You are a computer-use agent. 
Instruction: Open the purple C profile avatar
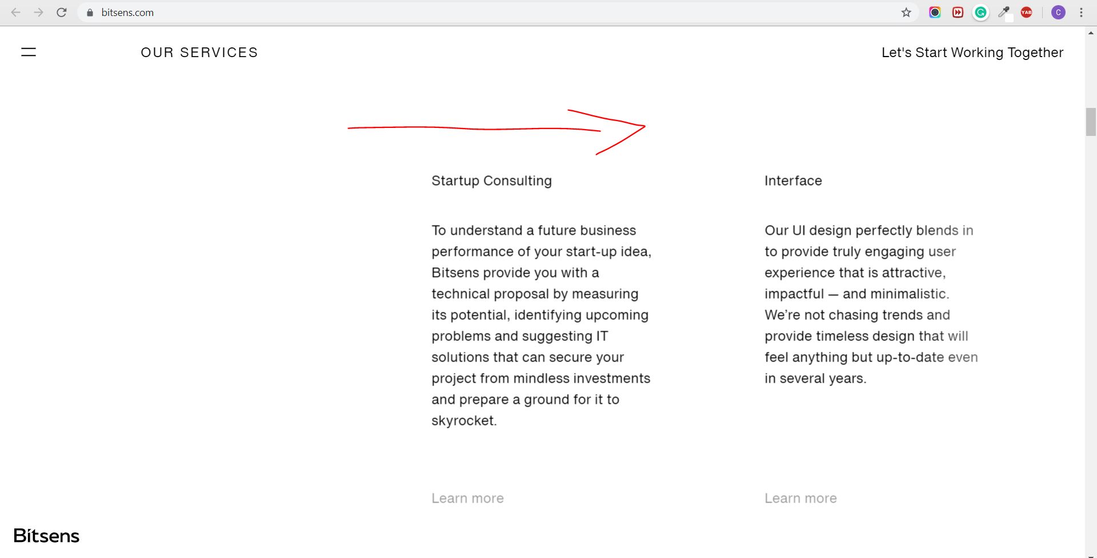1058,13
